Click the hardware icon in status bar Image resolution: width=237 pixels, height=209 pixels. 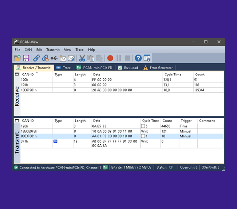[105, 167]
